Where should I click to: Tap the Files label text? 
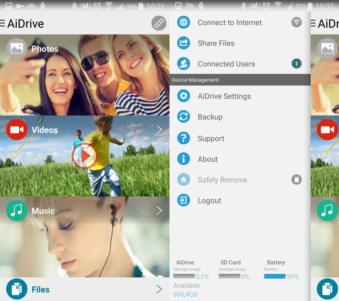point(40,290)
